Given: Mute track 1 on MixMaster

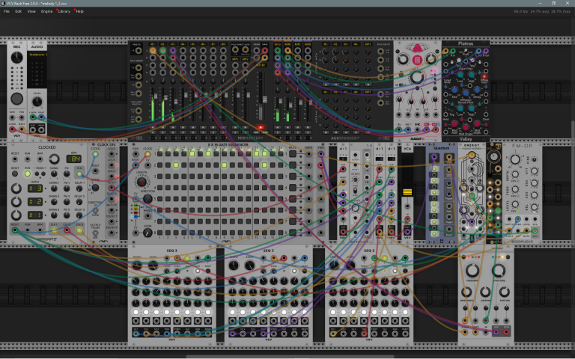Looking at the screenshot, I should coord(153,127).
